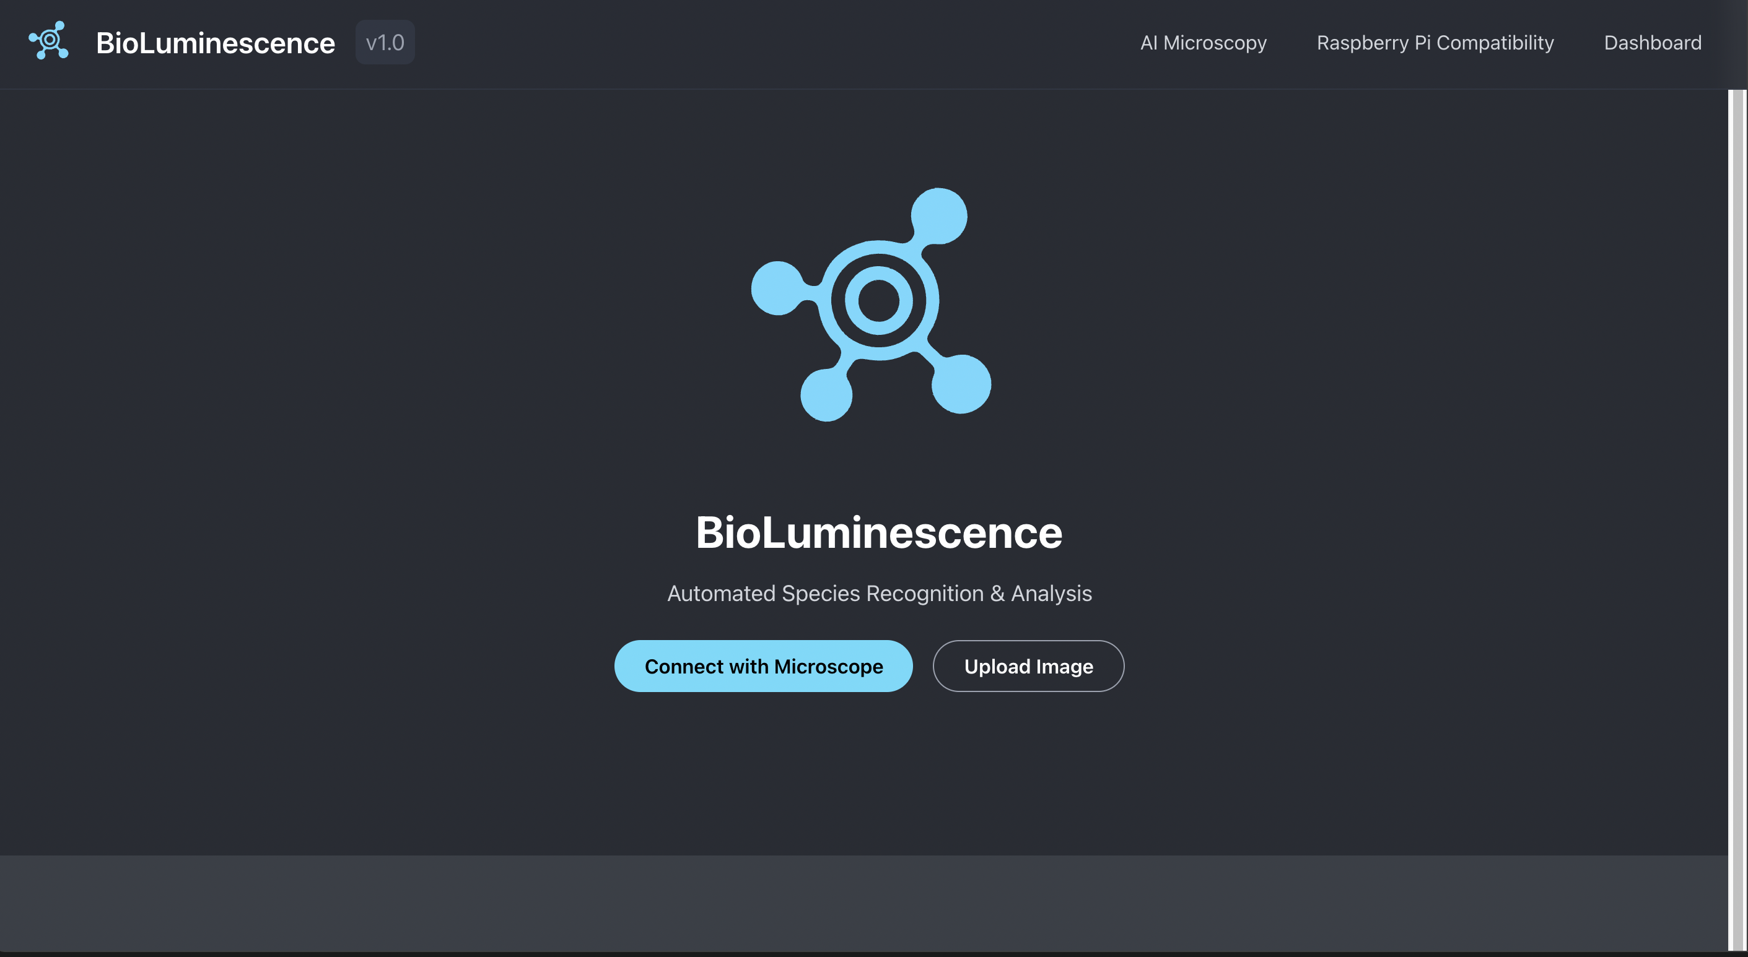The height and width of the screenshot is (957, 1748).
Task: Navigate to Raspberry Pi Compatibility
Action: pyautogui.click(x=1435, y=43)
